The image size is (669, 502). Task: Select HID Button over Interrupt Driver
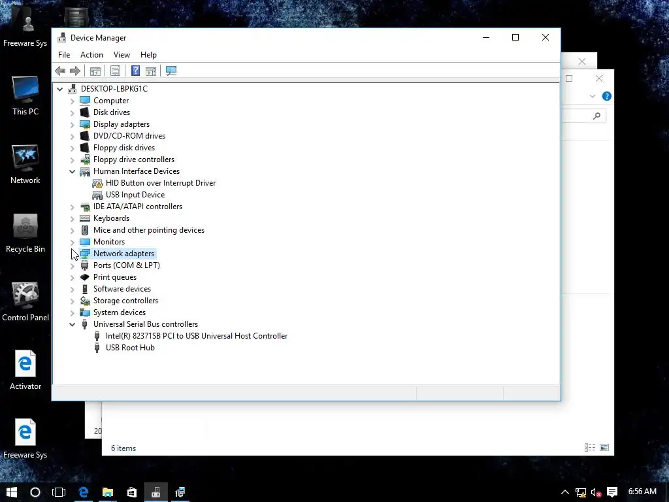tap(161, 183)
